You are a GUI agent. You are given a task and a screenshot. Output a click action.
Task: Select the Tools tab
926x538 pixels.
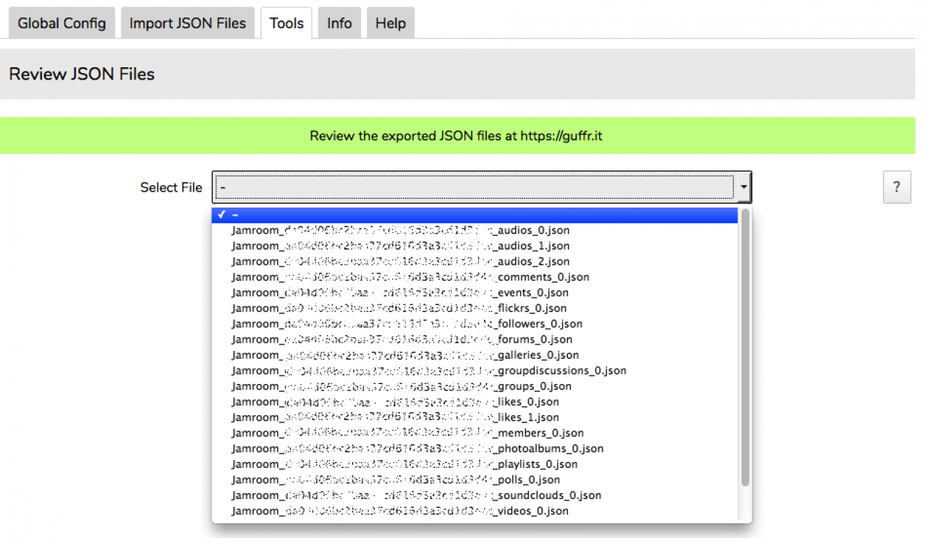(x=286, y=23)
